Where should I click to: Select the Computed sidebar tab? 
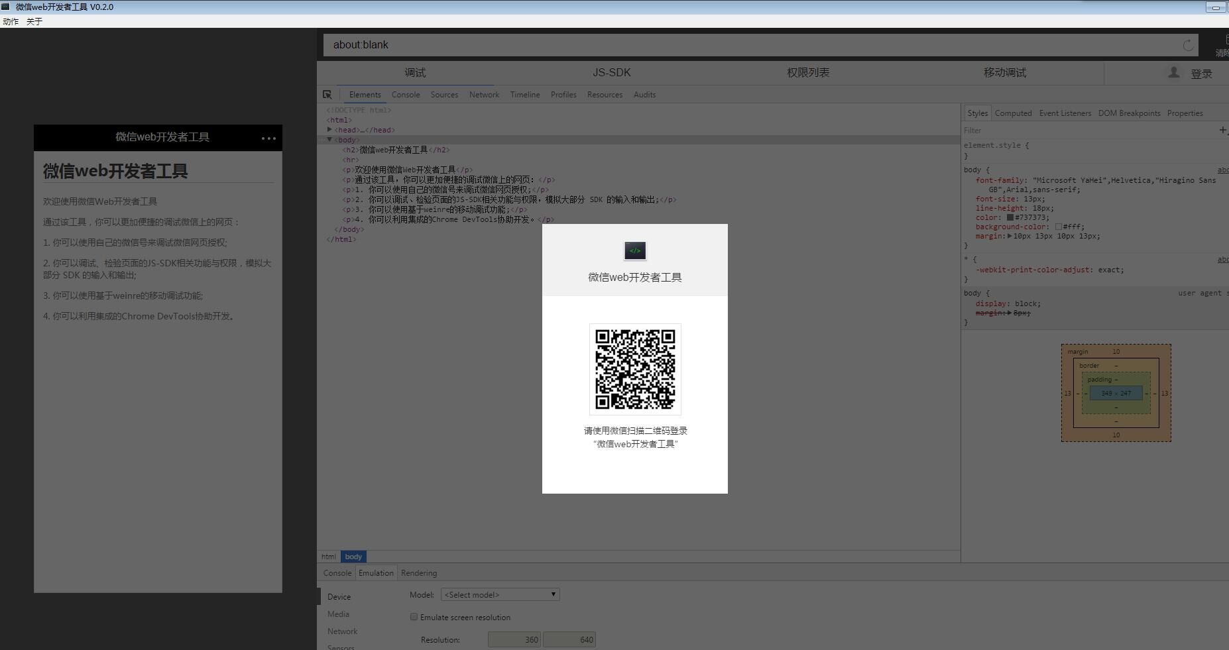1013,113
